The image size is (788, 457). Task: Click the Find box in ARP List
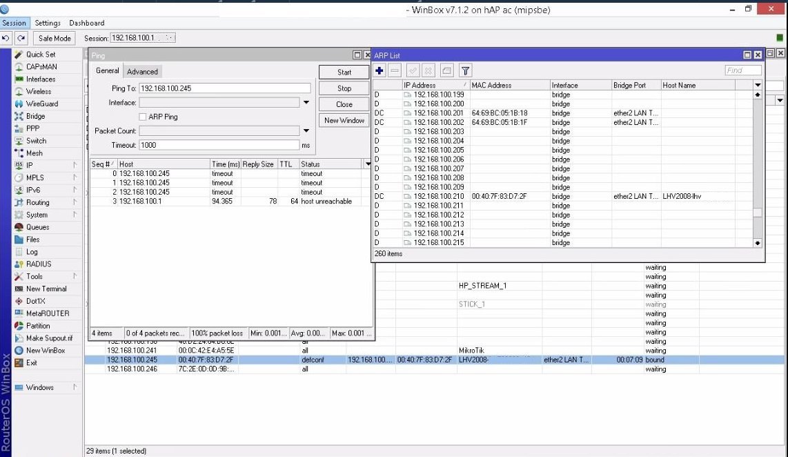743,70
